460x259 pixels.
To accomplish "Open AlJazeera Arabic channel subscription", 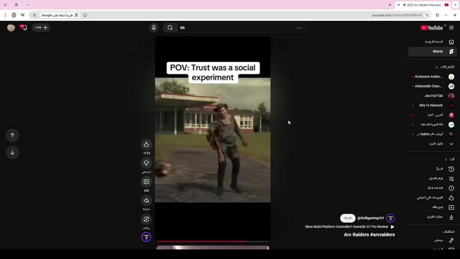I will point(433,77).
